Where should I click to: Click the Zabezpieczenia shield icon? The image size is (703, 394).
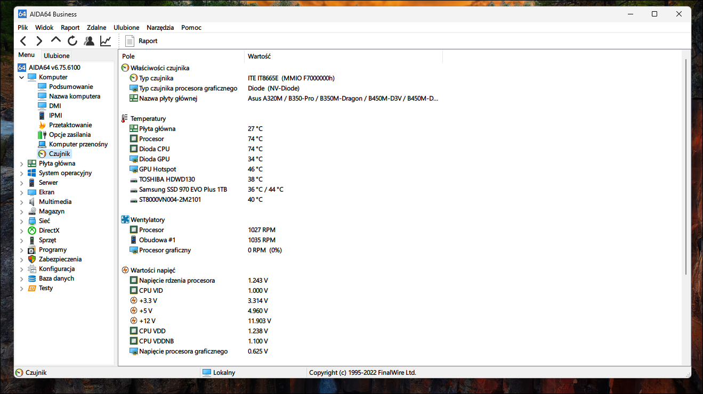[32, 259]
